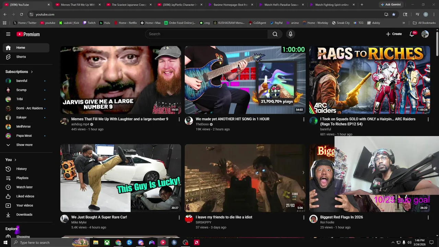The image size is (439, 247).
Task: Click Ask Gemini button
Action: click(391, 5)
